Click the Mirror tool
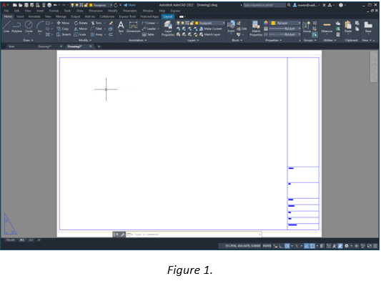The image size is (381, 281). 81,29
